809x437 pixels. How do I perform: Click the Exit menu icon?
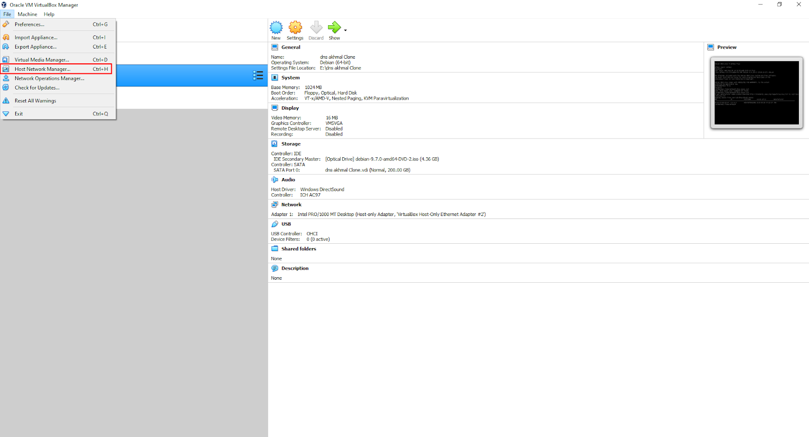coord(6,114)
